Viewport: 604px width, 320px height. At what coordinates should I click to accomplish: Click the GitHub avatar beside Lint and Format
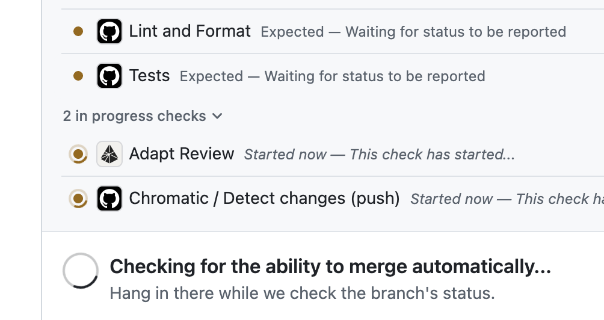(x=109, y=31)
